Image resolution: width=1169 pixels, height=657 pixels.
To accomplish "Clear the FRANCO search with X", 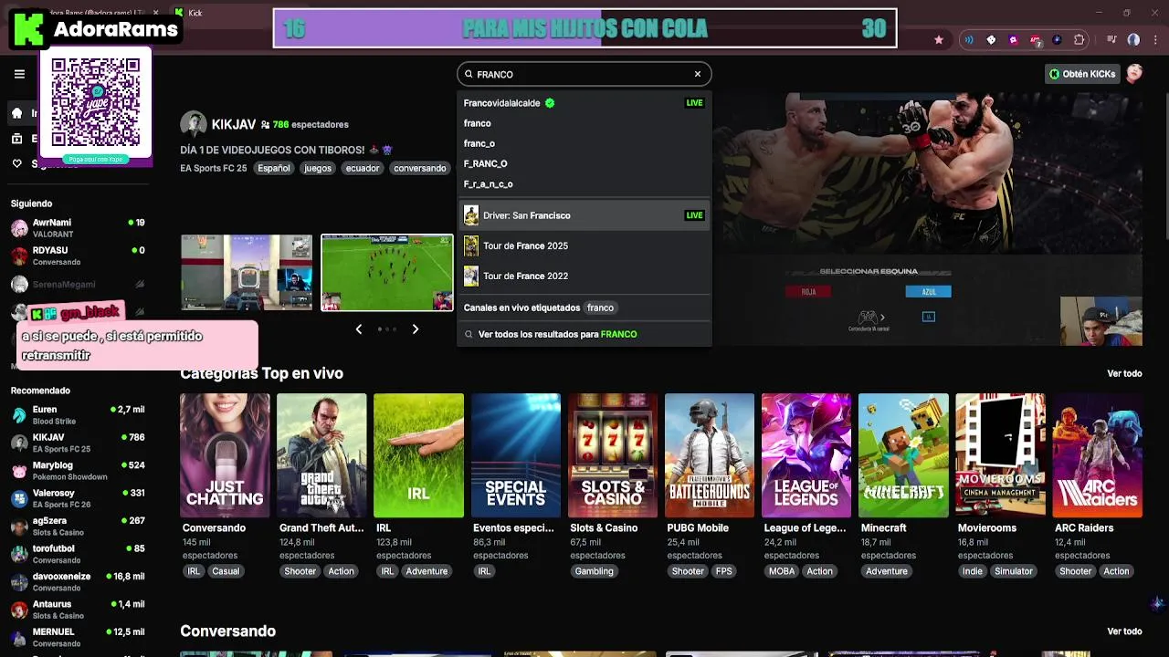I will pyautogui.click(x=698, y=74).
